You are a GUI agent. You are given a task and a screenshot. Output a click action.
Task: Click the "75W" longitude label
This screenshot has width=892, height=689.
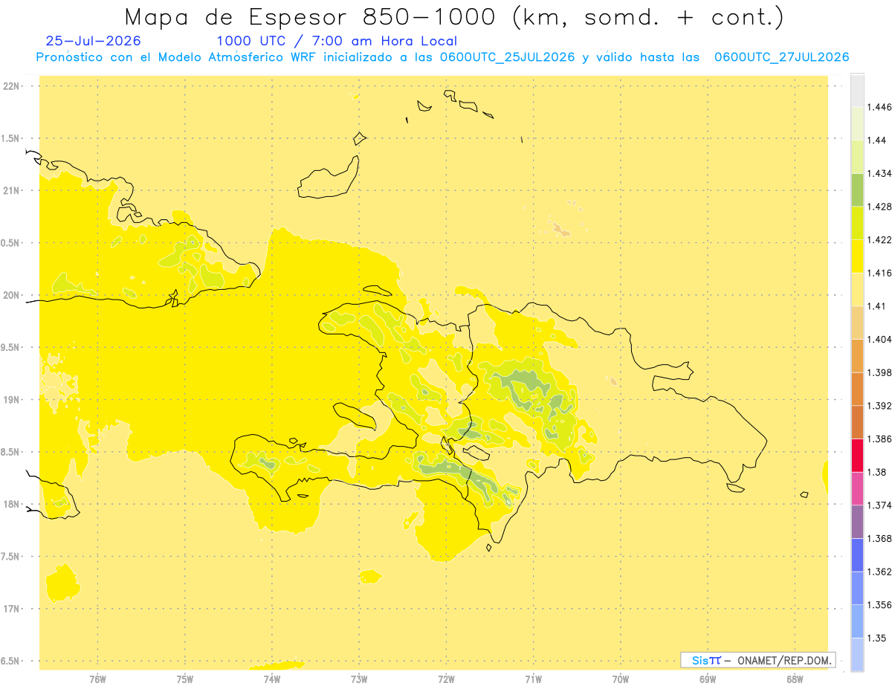tap(185, 678)
